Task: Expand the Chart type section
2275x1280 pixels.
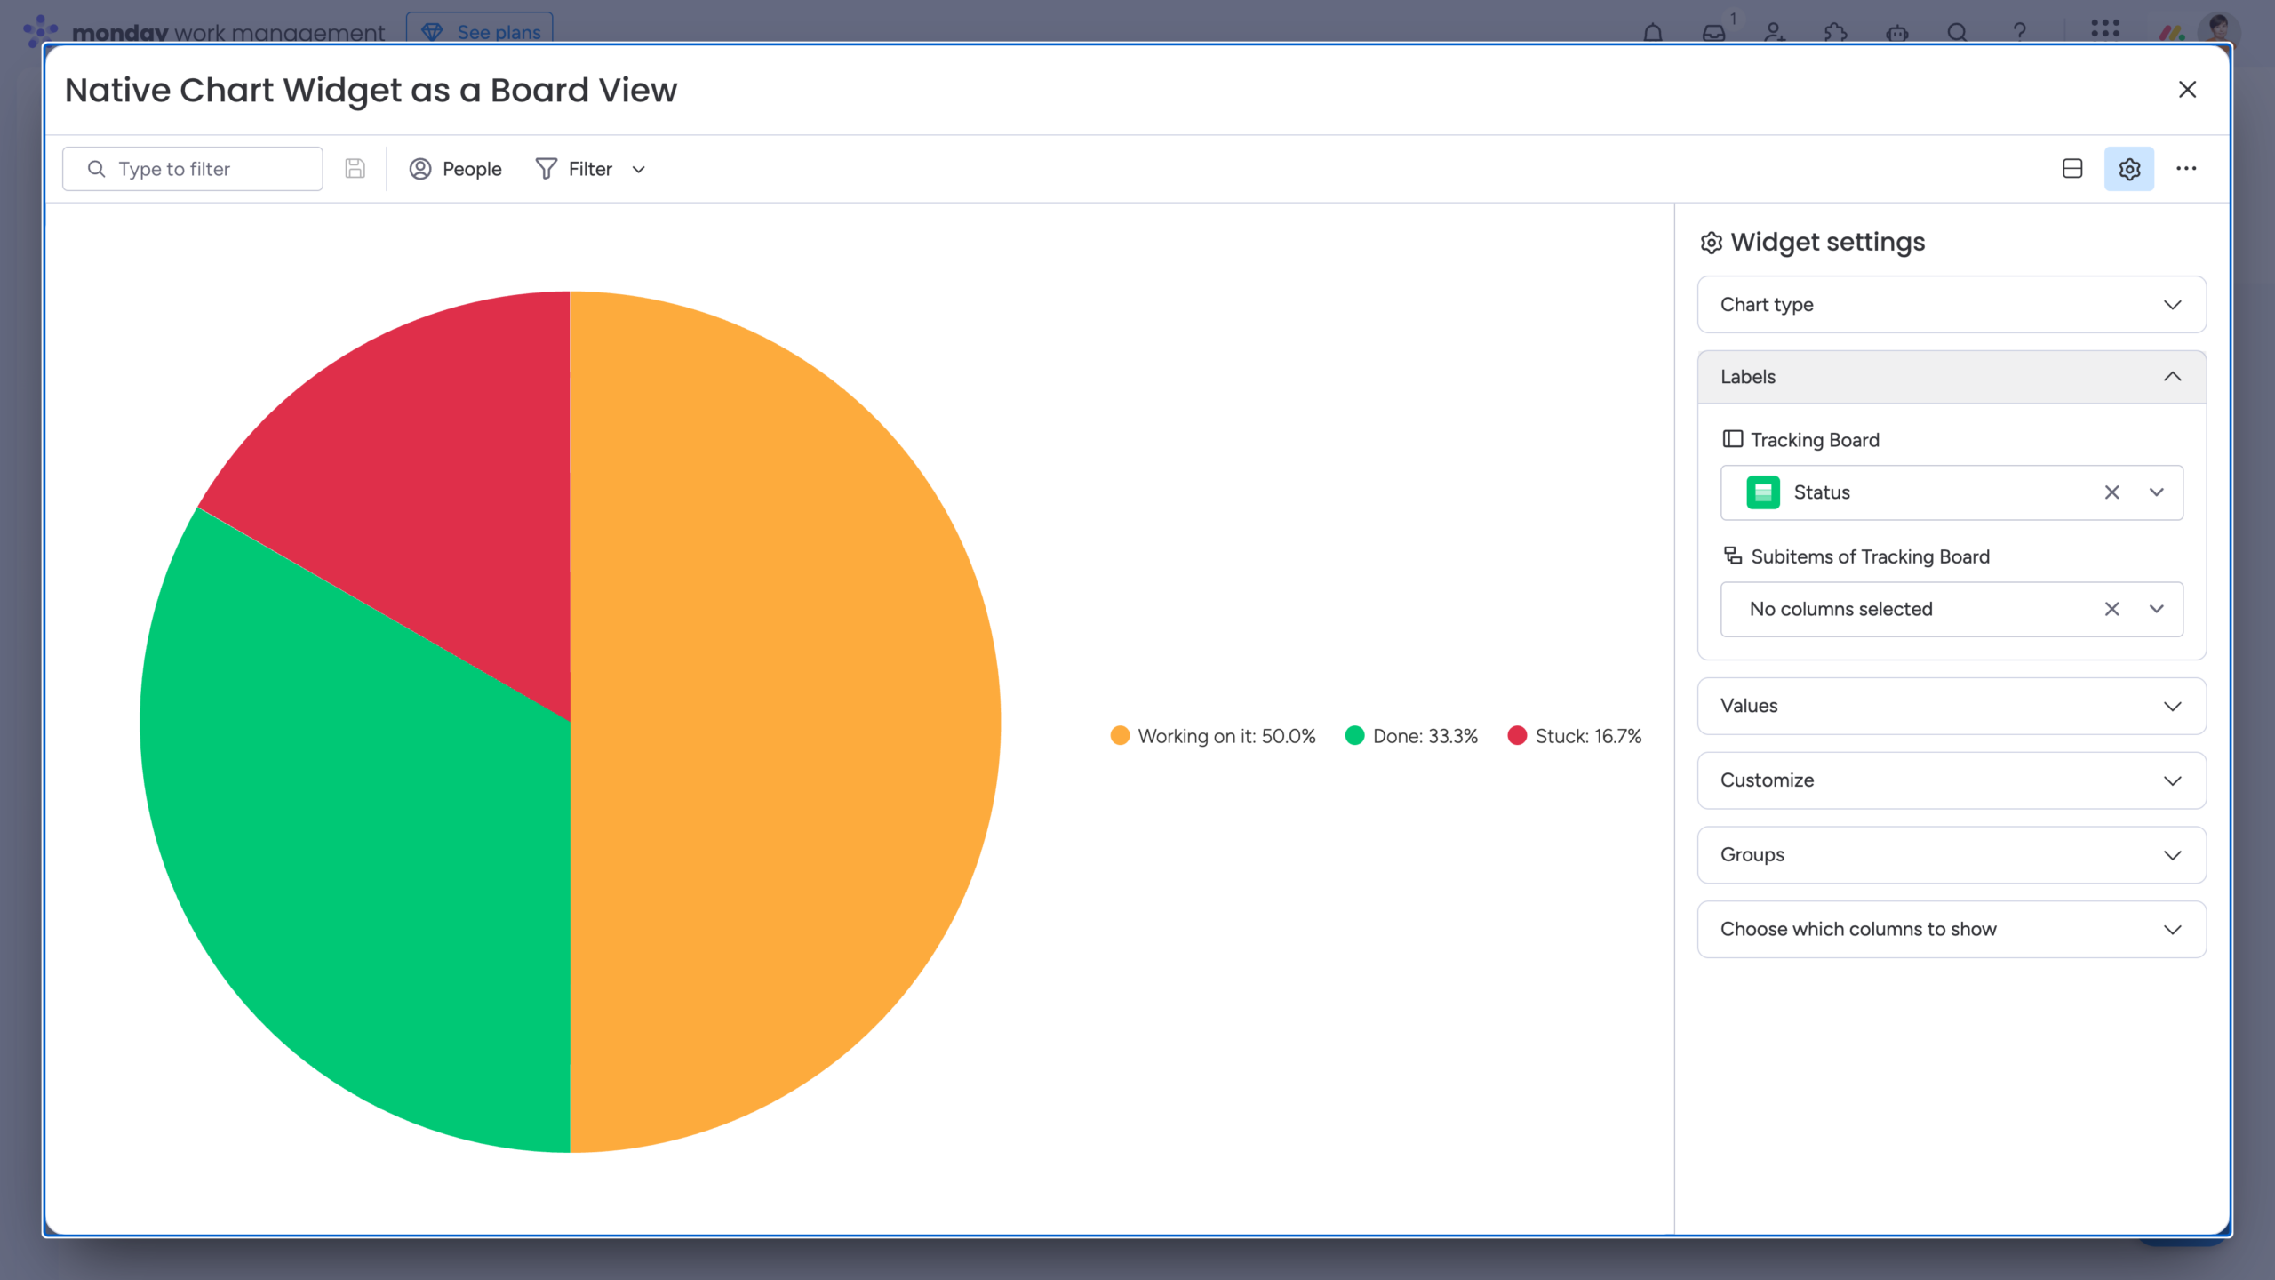Action: pos(1950,304)
